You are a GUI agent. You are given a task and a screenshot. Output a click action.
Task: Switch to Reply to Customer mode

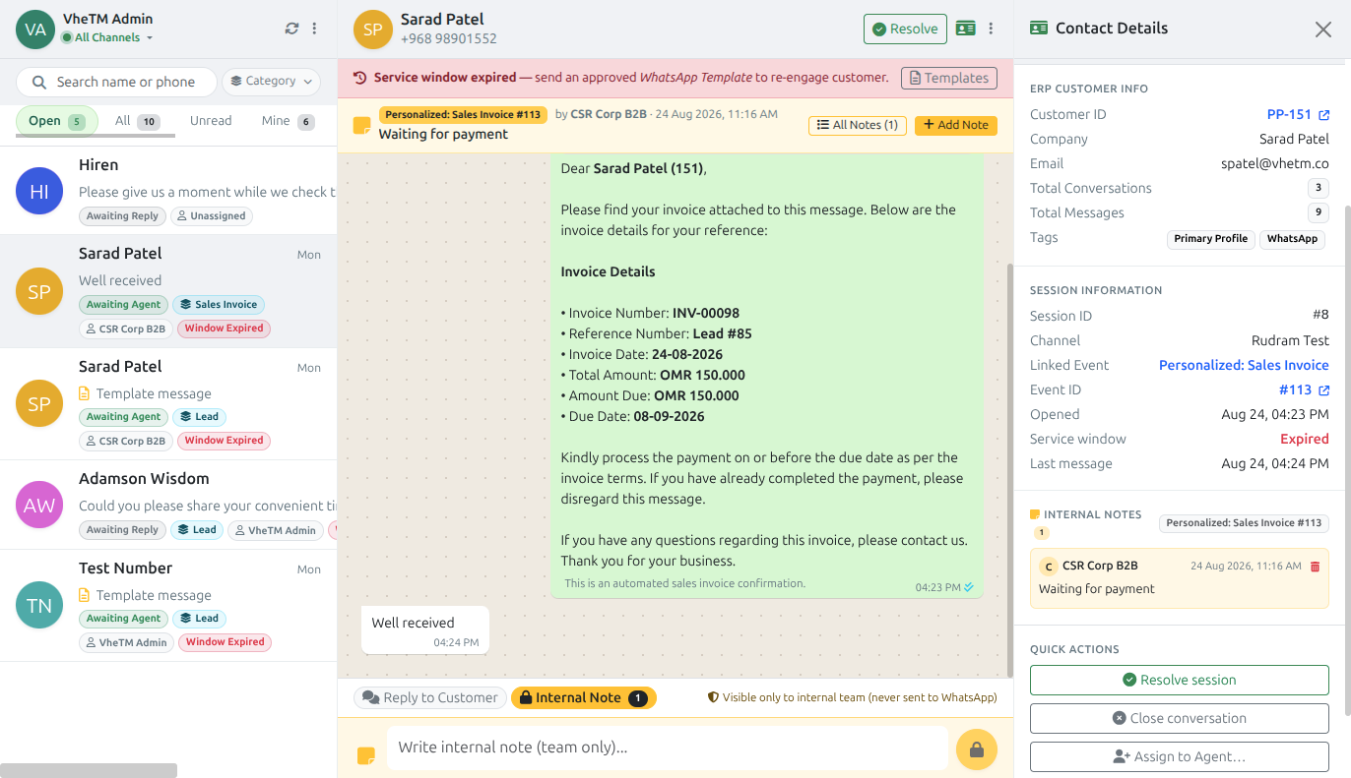(x=430, y=697)
